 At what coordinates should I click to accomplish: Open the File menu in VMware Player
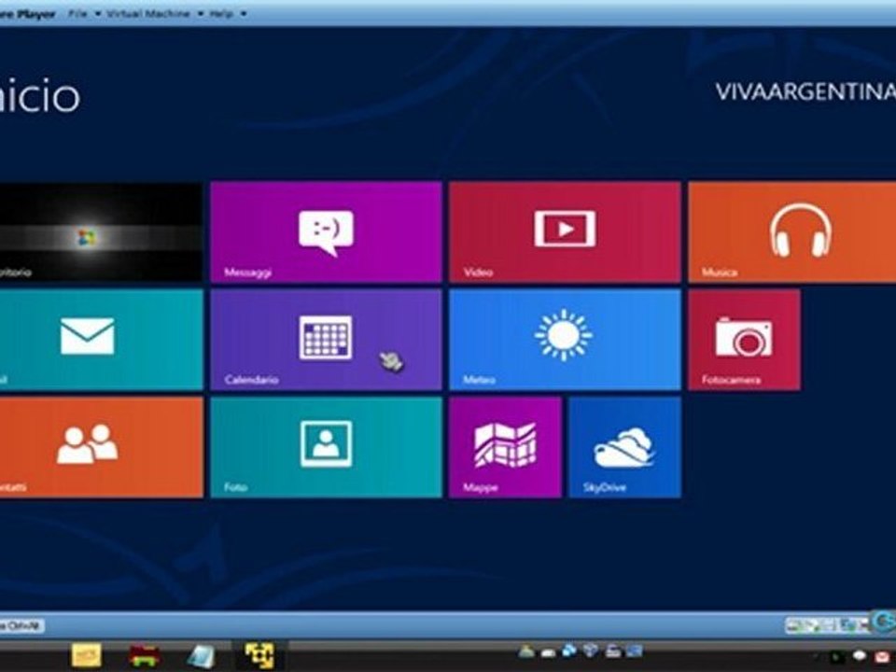[77, 13]
